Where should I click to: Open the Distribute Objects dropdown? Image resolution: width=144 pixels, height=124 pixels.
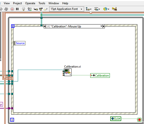coord(97,9)
